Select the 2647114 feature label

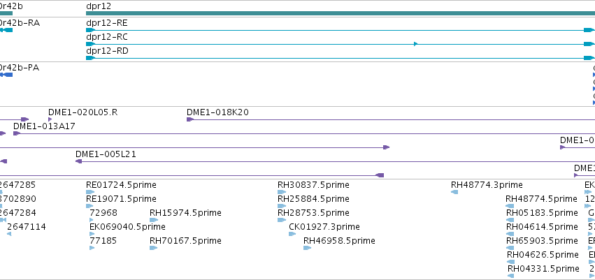27,226
